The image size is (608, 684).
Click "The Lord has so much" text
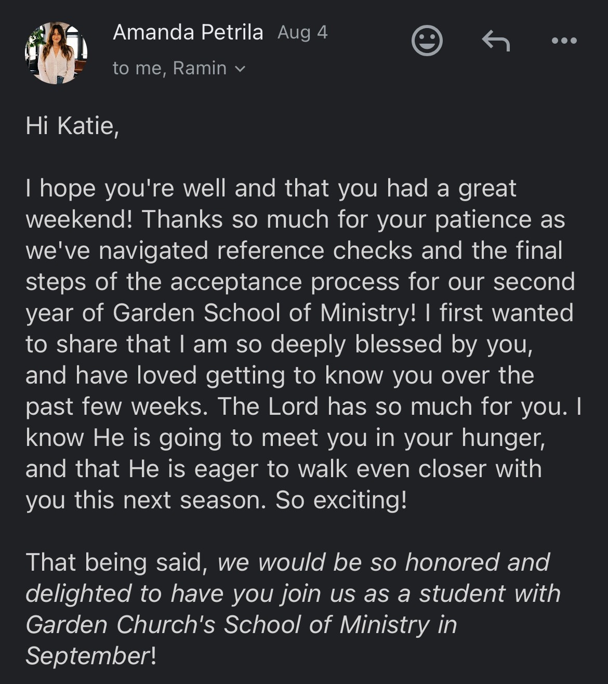326,406
